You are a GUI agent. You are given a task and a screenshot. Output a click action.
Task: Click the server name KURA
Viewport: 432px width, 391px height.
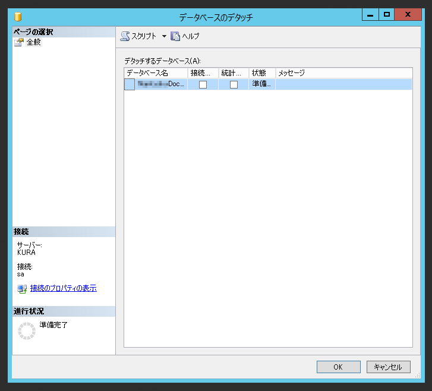tap(26, 253)
